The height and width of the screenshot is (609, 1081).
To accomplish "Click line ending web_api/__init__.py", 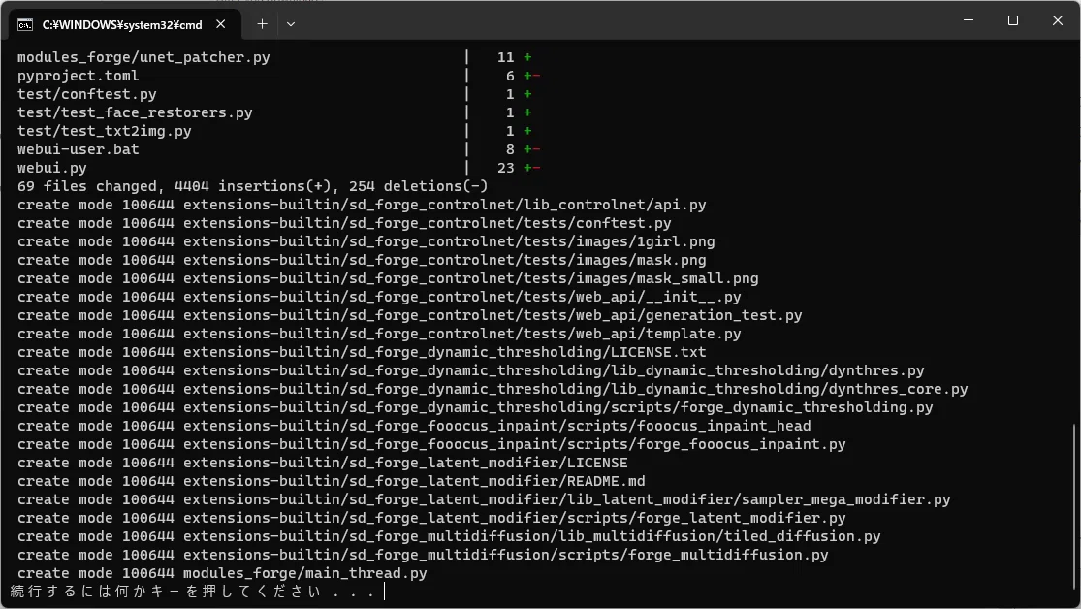I will pos(379,298).
